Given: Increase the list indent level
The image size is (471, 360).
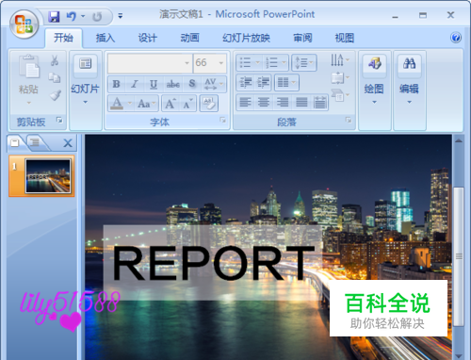Looking at the screenshot, I should [x=263, y=83].
